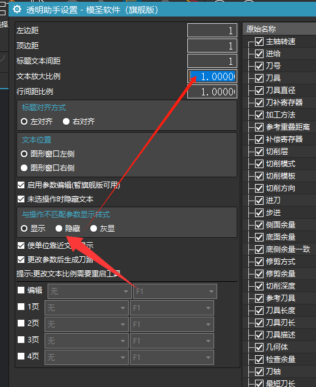The image size is (316, 387).
Task: Select the 几何体 tree item label
Action: tap(277, 347)
